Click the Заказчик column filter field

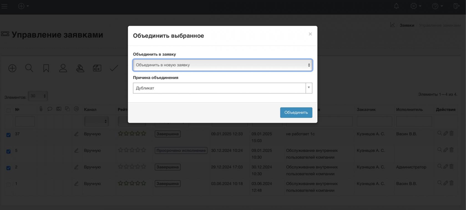[374, 121]
